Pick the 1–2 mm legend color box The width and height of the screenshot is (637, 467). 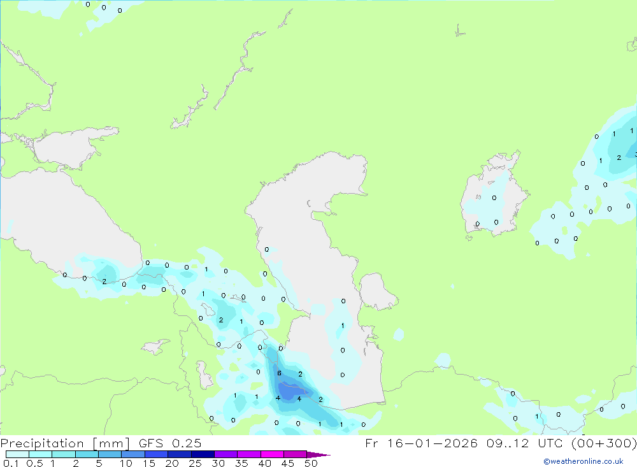click(x=64, y=454)
